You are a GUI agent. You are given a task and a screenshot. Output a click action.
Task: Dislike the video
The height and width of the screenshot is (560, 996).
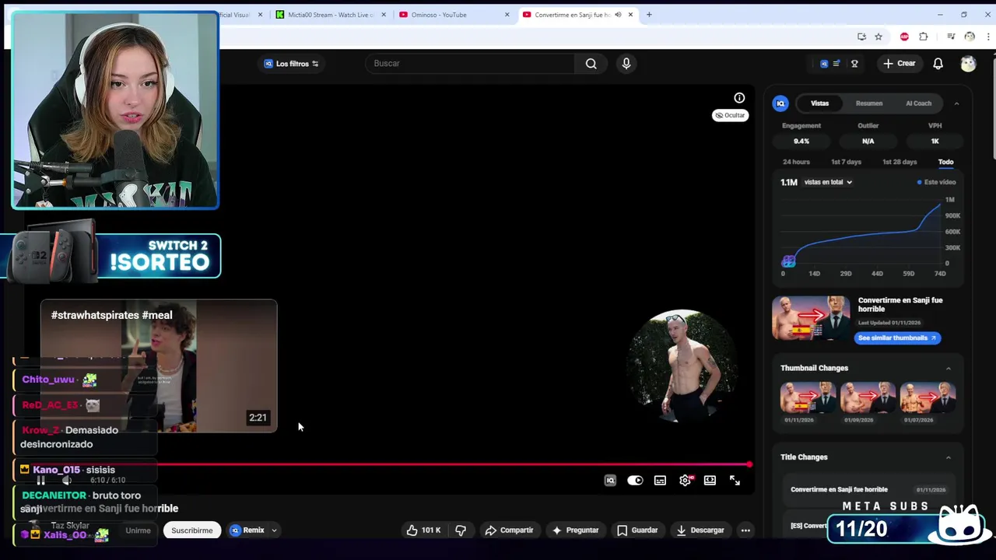tap(461, 530)
